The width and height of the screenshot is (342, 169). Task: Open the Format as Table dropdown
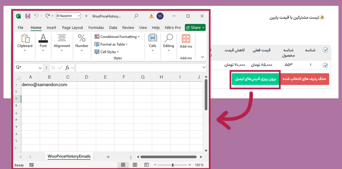111,44
